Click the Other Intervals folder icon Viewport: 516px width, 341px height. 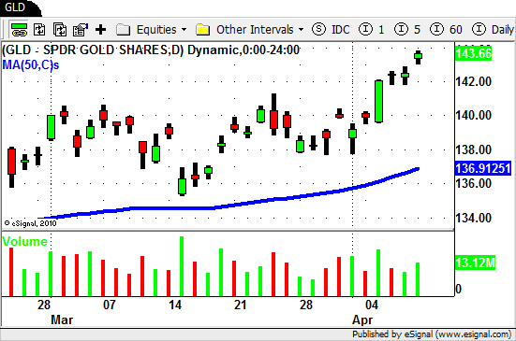click(202, 30)
